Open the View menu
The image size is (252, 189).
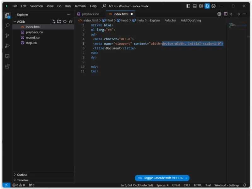pyautogui.click(x=50, y=6)
